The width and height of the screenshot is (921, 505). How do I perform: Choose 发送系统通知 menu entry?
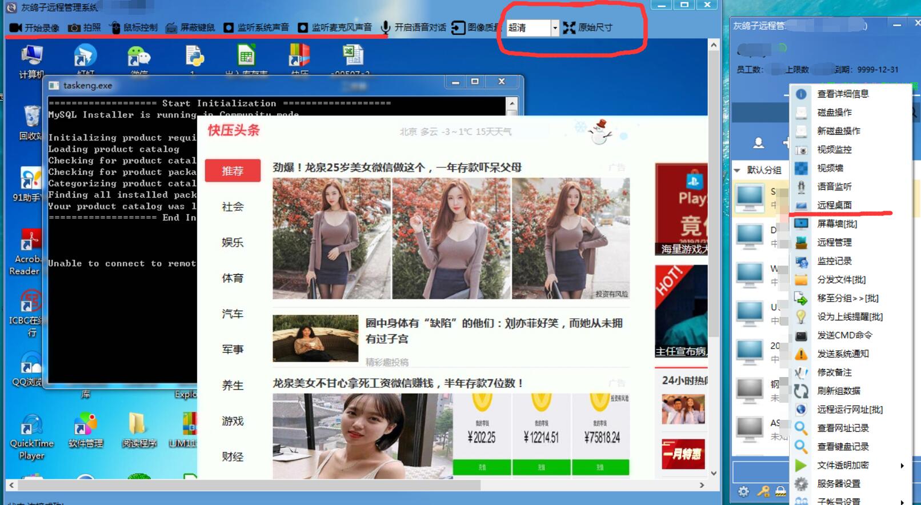[x=843, y=354]
